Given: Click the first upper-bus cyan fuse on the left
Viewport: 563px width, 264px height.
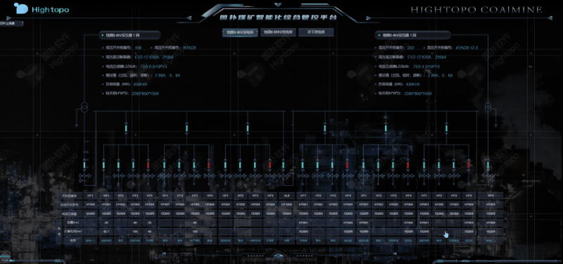Looking at the screenshot, I should 126,128.
